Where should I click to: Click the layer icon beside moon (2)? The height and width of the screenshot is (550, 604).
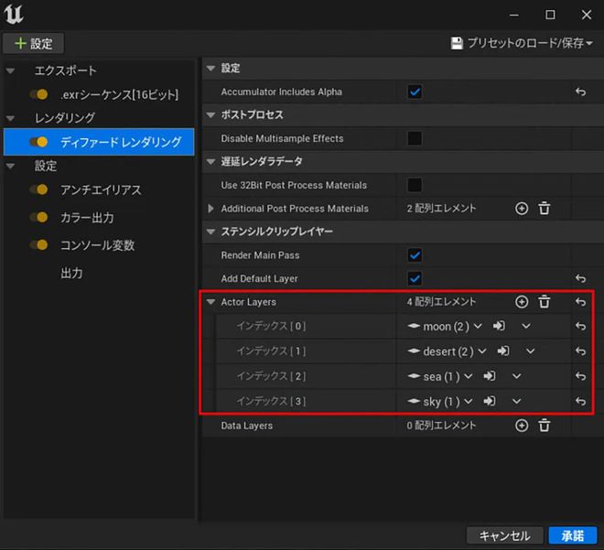click(x=414, y=326)
